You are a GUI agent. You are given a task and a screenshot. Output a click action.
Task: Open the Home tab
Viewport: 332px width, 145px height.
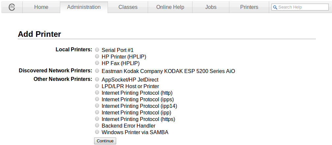tap(41, 7)
